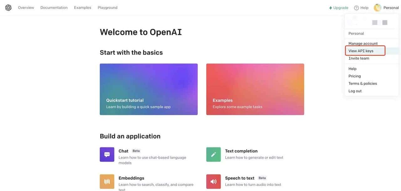View Terms & policies
Screen dimensions: 401x191
(x=362, y=83)
